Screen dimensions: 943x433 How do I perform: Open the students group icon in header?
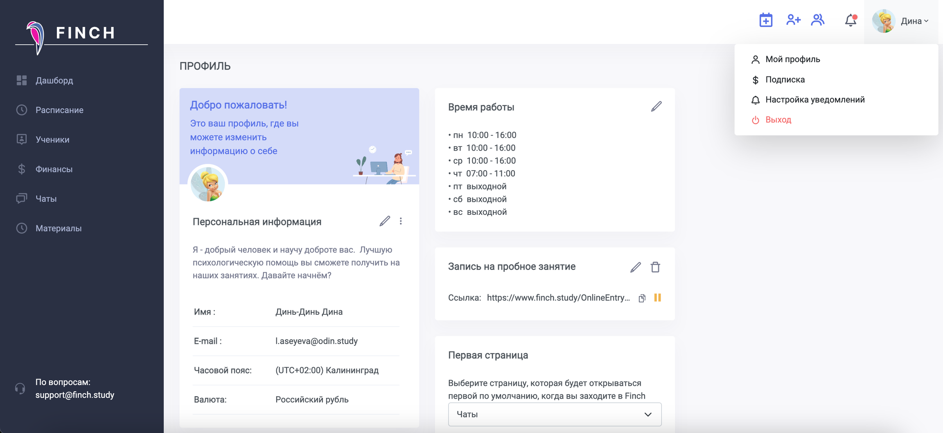click(818, 20)
